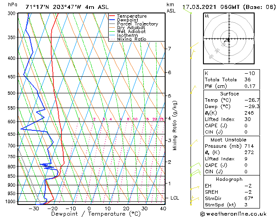The height and width of the screenshot is (217, 280).
Task: Click the blue Dewpoint legend line sample
Action: click(112, 20)
